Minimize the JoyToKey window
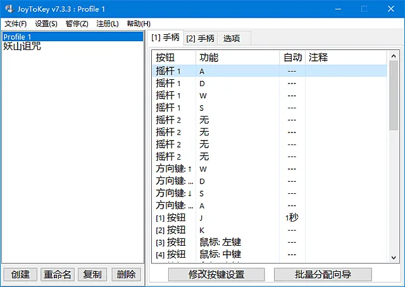This screenshot has width=405, height=287. (x=338, y=9)
